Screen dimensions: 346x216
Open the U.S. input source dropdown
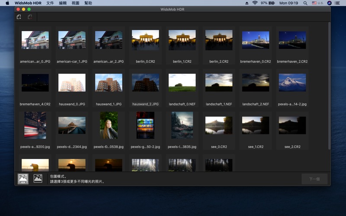click(x=317, y=3)
